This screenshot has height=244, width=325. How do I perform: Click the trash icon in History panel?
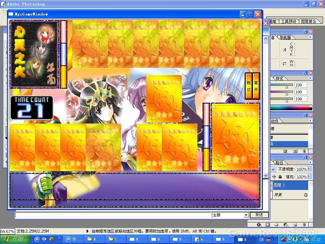[x=304, y=151]
